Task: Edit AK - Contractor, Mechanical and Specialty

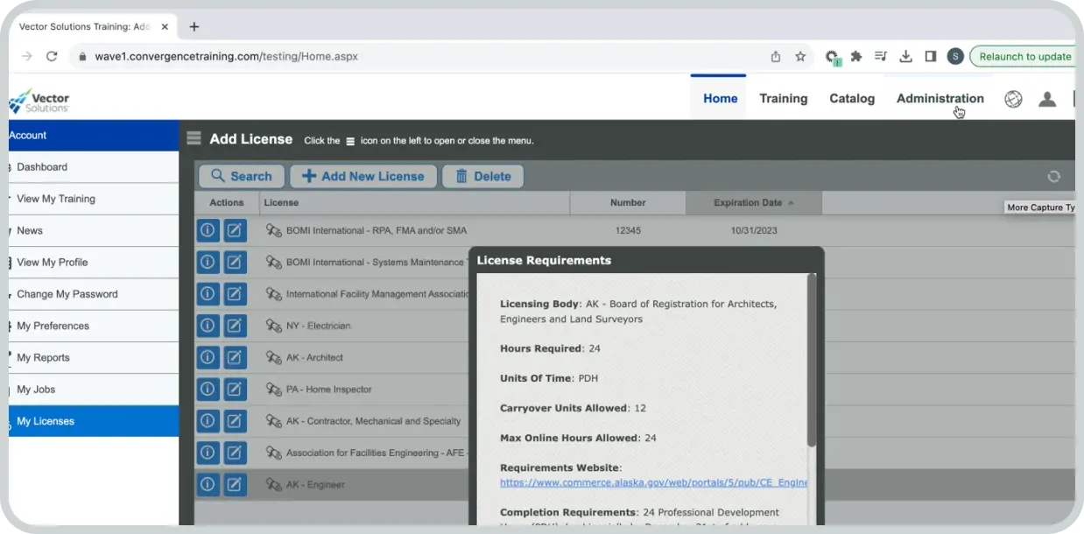Action: 235,421
